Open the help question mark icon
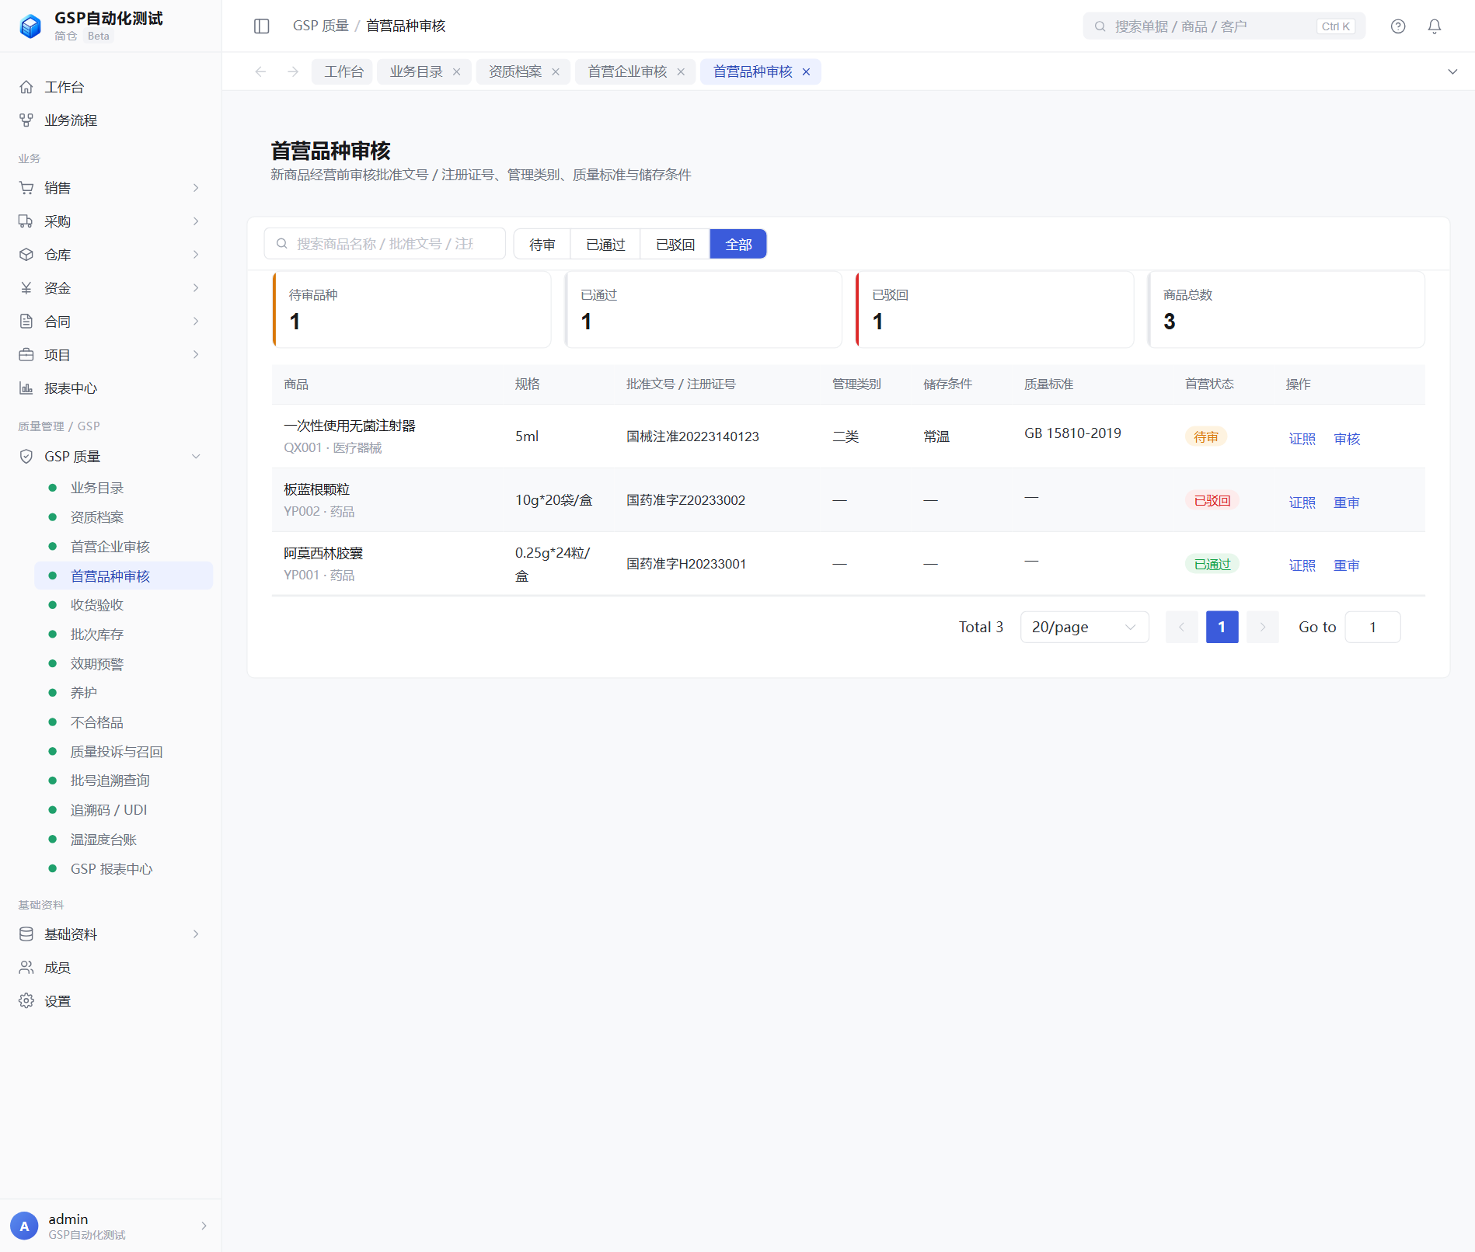Screen dimensions: 1475x1252 tap(1398, 26)
